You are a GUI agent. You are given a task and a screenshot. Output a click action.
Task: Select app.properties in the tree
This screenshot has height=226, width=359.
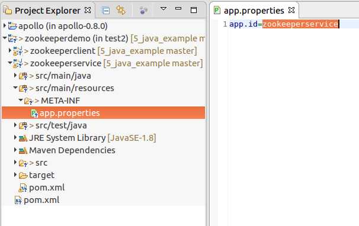(104, 113)
